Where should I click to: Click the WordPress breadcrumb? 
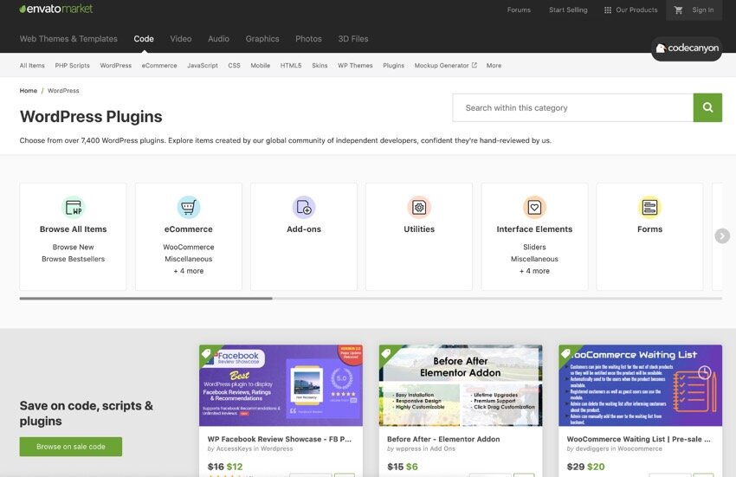[x=63, y=91]
